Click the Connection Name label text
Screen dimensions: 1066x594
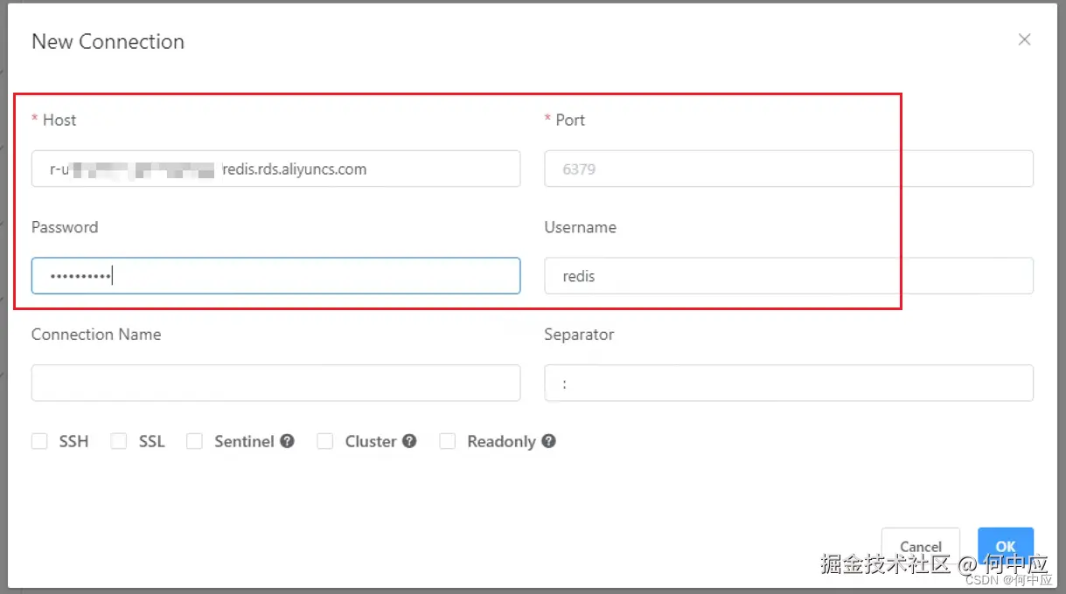coord(96,335)
